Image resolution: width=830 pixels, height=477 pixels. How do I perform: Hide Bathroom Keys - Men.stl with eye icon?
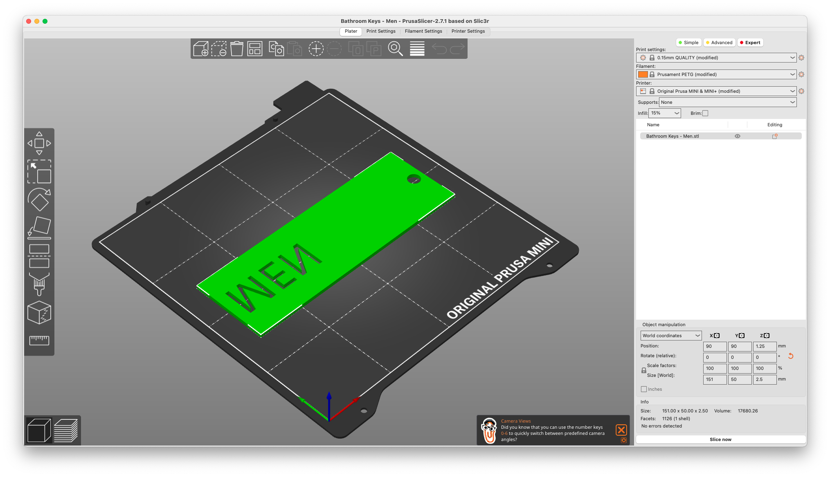[738, 136]
